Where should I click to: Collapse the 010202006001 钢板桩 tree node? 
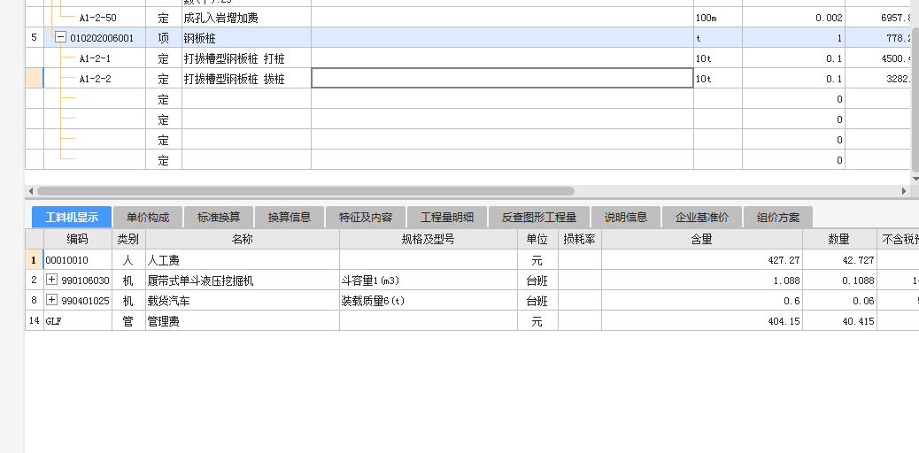coord(60,38)
